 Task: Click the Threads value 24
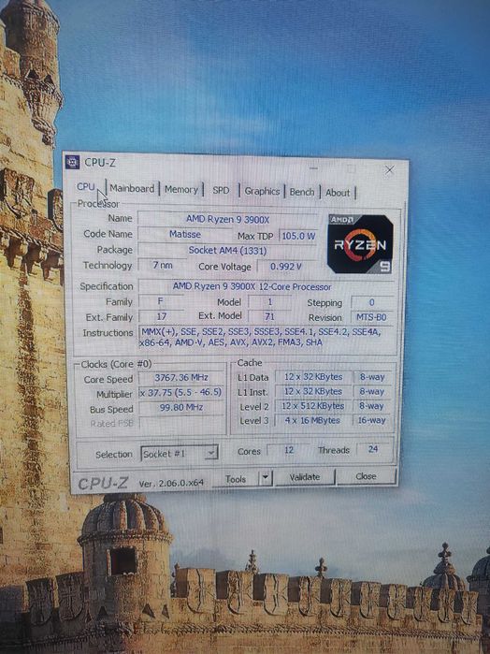(373, 449)
